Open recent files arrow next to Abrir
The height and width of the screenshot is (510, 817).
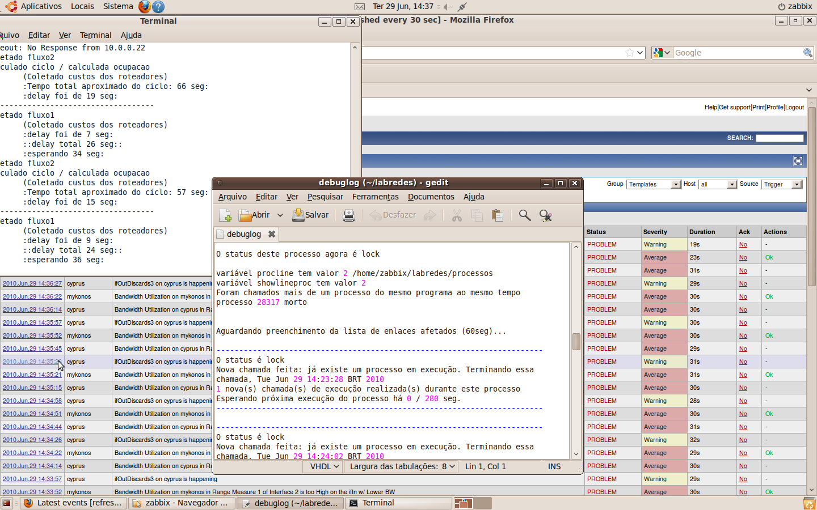pyautogui.click(x=280, y=215)
